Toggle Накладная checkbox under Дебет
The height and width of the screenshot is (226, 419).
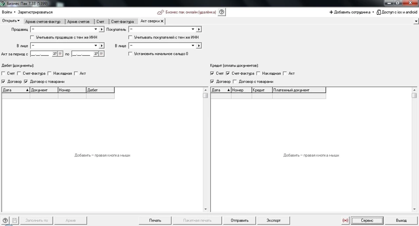[50, 73]
